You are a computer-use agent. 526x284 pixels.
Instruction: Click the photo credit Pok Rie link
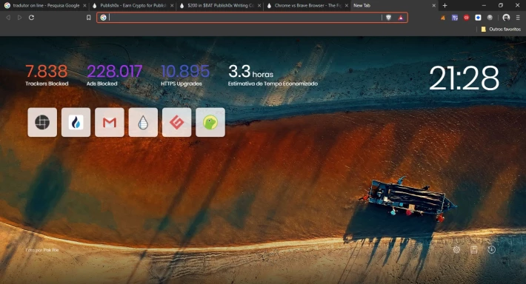click(51, 250)
